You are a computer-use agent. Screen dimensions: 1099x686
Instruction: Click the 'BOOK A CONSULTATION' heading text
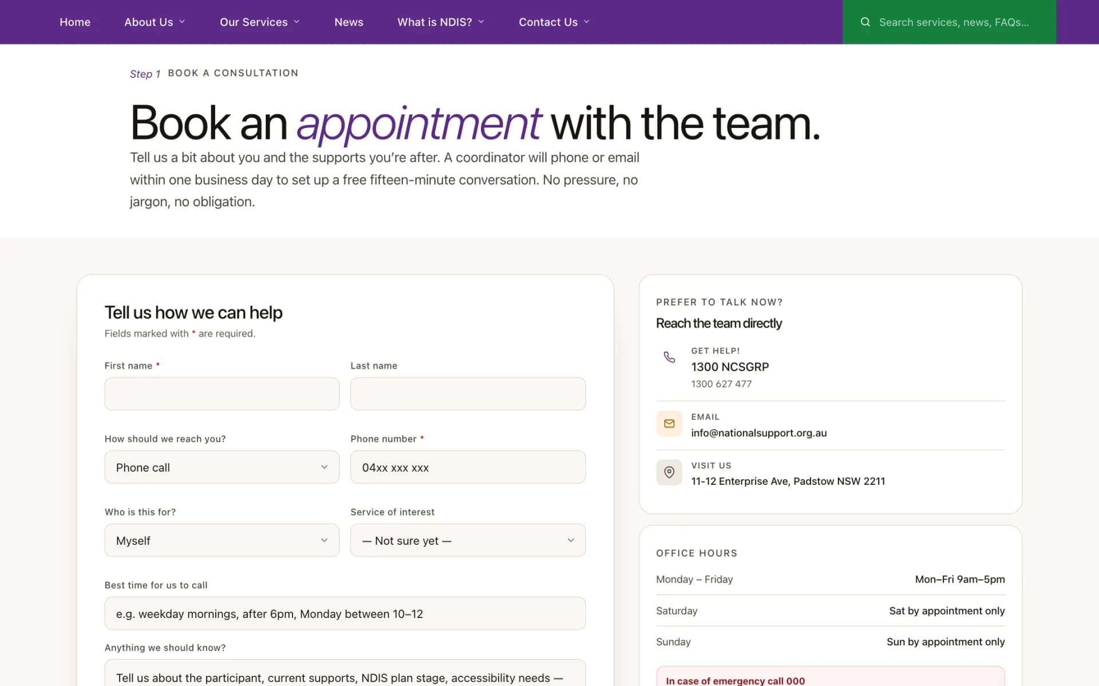tap(233, 73)
